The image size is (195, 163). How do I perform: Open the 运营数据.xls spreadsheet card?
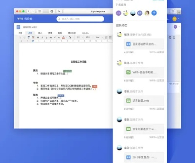[144, 101]
